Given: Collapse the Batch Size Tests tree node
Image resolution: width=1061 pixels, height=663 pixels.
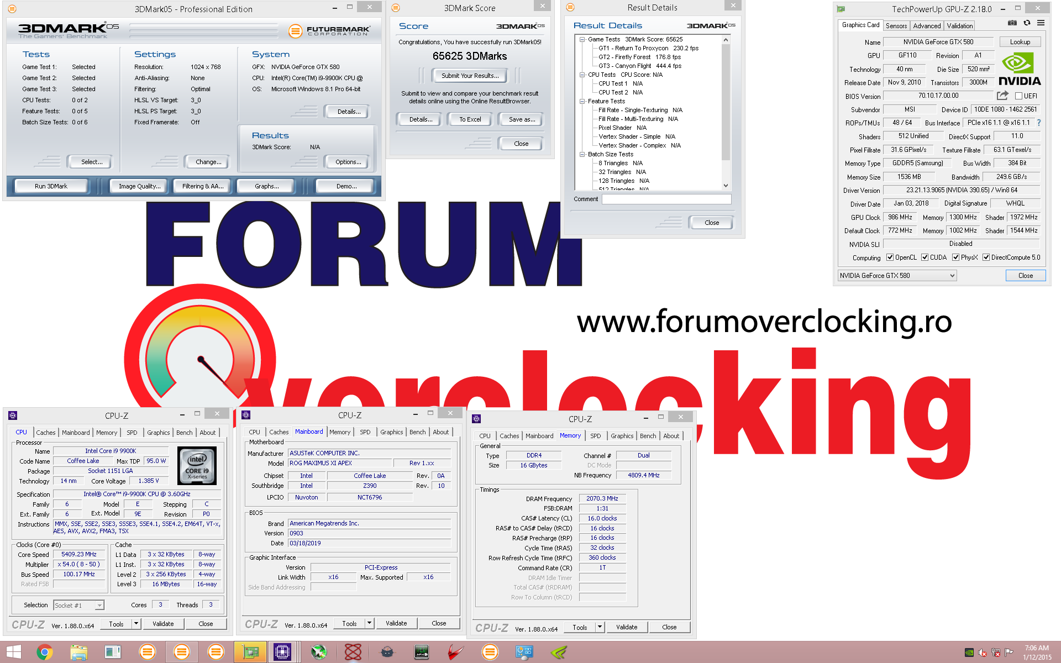Looking at the screenshot, I should (582, 154).
